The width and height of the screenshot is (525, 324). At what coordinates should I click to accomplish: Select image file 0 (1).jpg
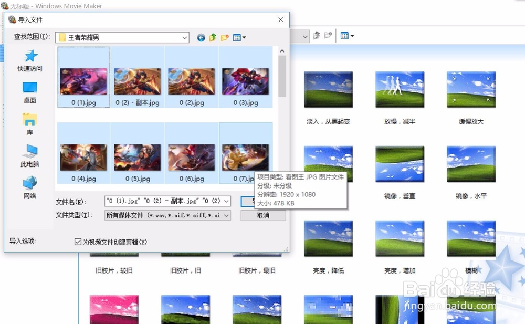point(83,77)
